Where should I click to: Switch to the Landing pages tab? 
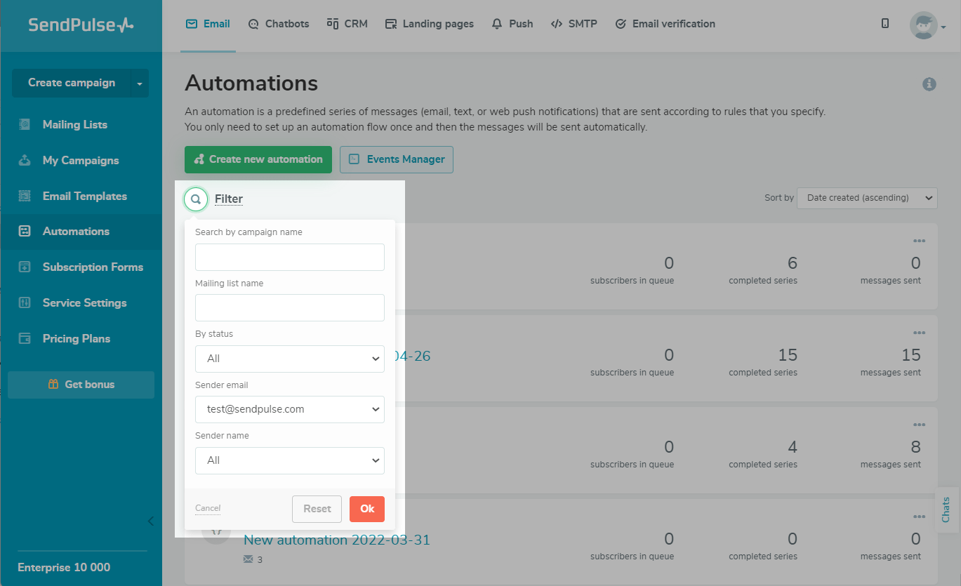click(430, 24)
